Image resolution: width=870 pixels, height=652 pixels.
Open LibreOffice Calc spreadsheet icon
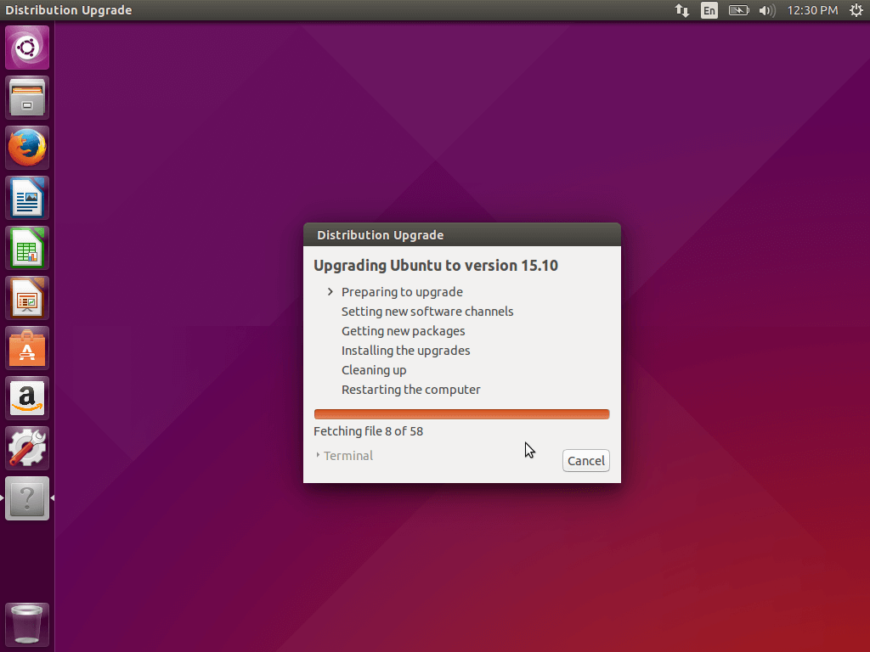pyautogui.click(x=27, y=249)
